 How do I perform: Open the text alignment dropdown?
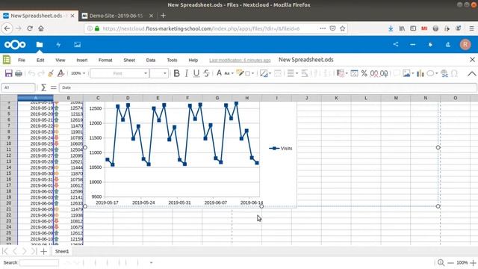pyautogui.click(x=293, y=73)
